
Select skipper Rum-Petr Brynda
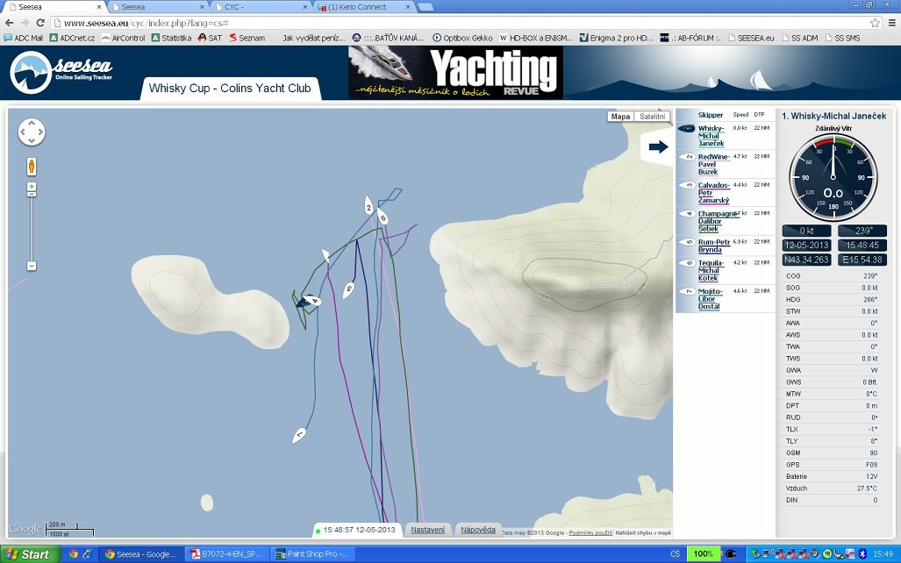click(x=713, y=246)
